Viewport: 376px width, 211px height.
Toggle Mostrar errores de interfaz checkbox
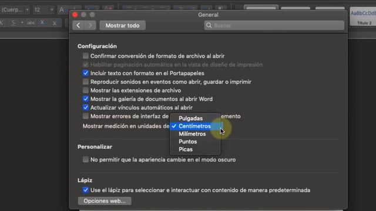[86, 116]
